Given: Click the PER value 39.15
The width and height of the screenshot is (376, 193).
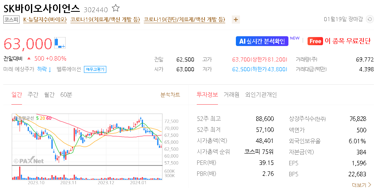Looking at the screenshot, I should 266,163.
